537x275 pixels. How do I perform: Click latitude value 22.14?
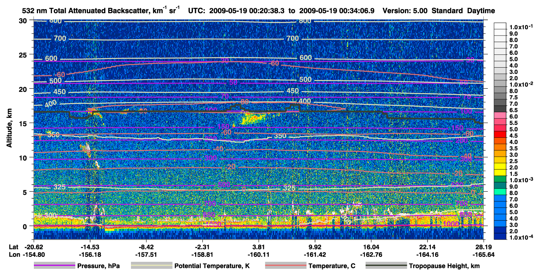(428, 247)
